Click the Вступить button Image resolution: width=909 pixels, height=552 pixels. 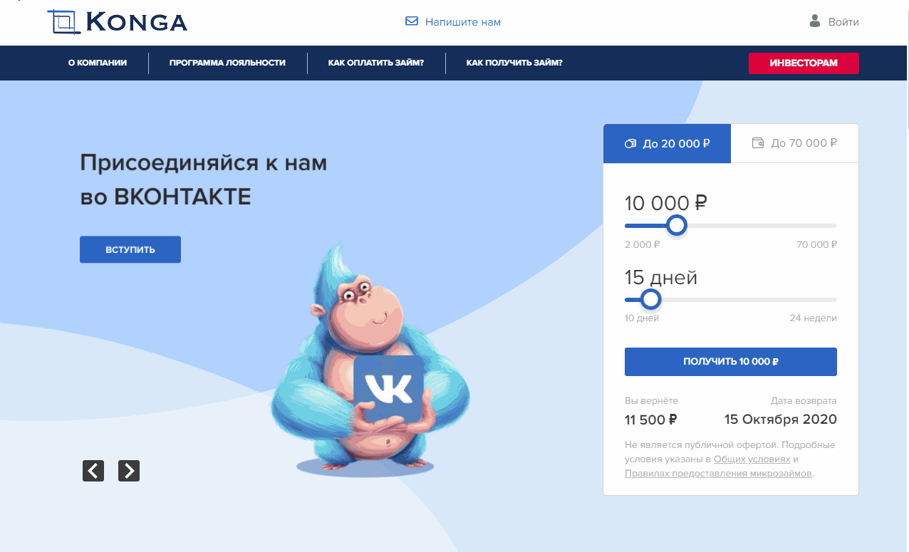130,249
